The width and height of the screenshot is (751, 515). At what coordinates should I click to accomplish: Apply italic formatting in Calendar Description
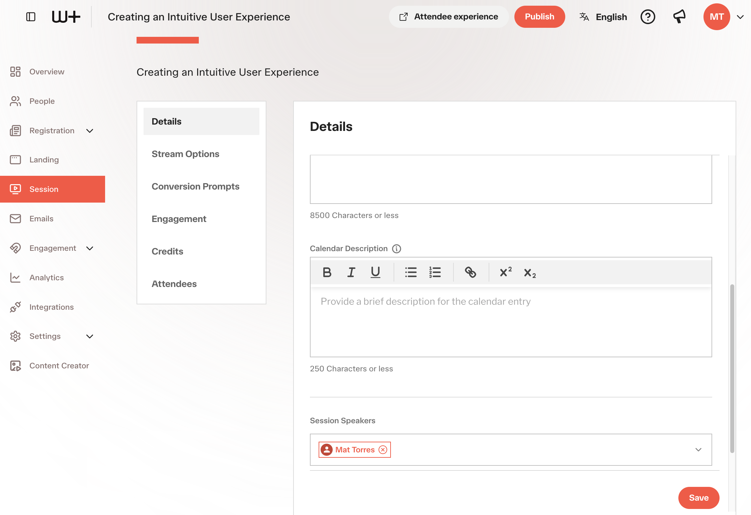351,272
